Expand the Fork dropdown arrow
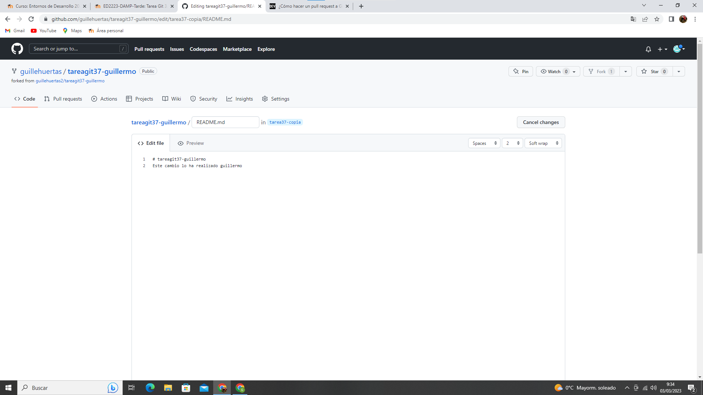 coord(625,71)
